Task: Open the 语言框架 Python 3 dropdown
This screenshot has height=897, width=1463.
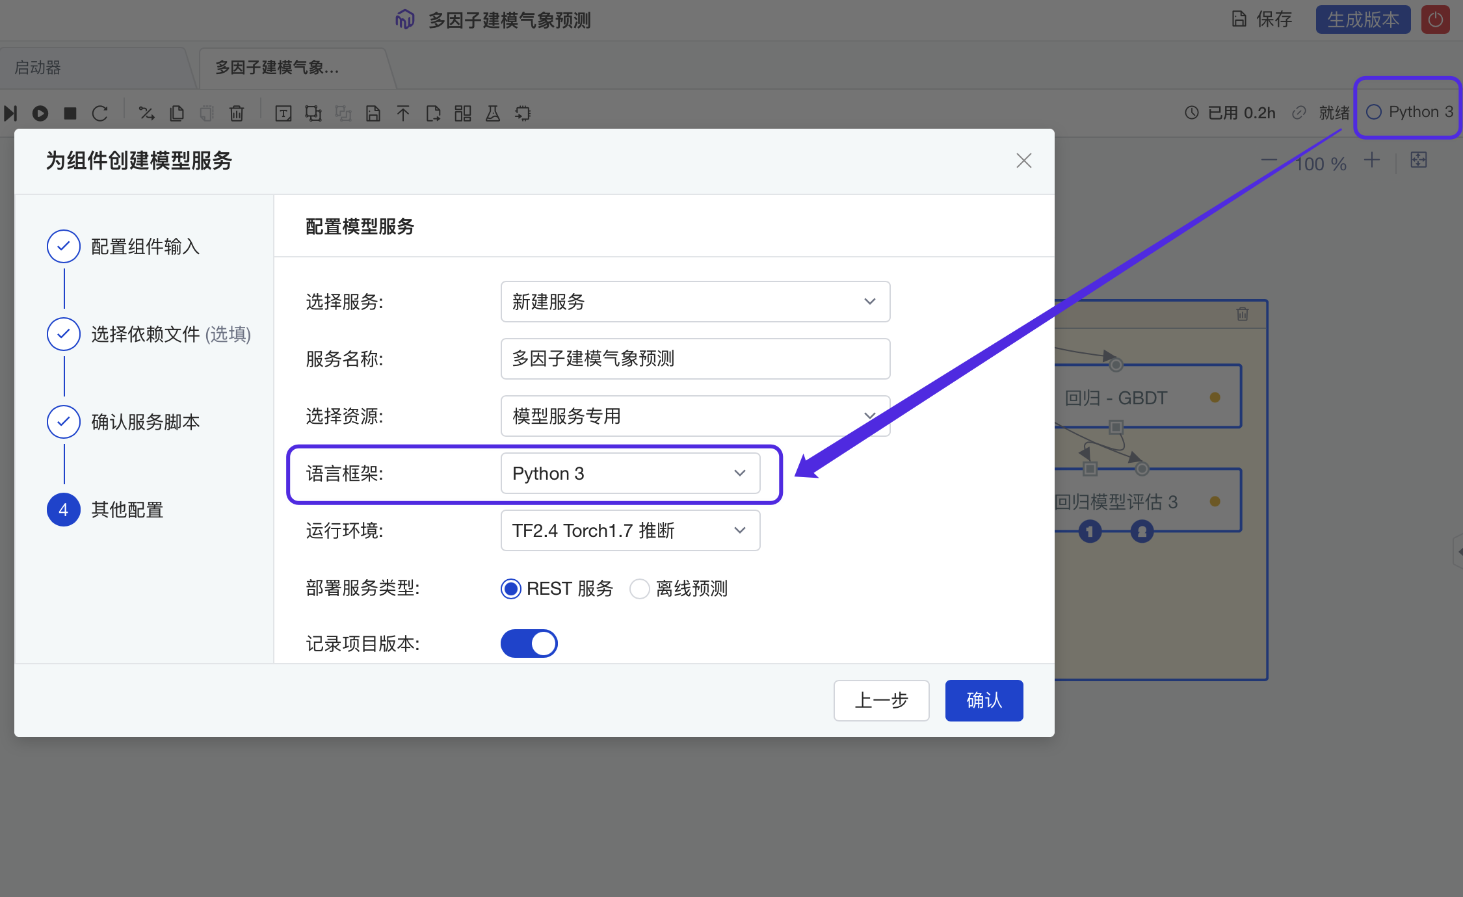Action: pyautogui.click(x=630, y=473)
